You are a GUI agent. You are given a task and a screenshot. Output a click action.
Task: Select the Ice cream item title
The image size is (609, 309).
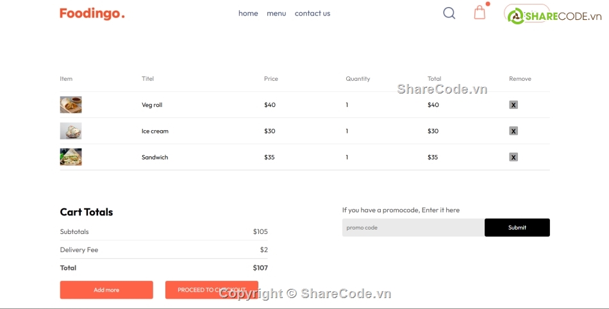click(x=155, y=131)
